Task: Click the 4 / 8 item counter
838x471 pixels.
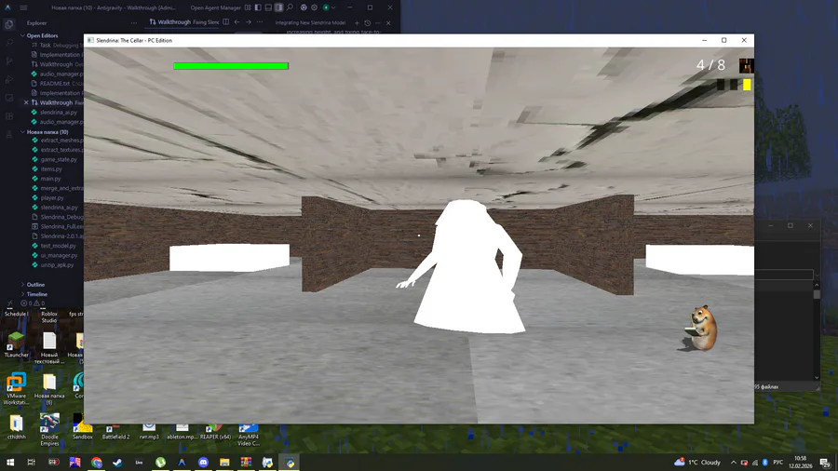Action: (x=710, y=65)
